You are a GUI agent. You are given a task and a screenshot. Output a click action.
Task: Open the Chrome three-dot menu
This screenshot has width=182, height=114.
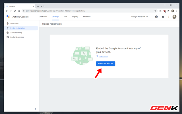177,11
